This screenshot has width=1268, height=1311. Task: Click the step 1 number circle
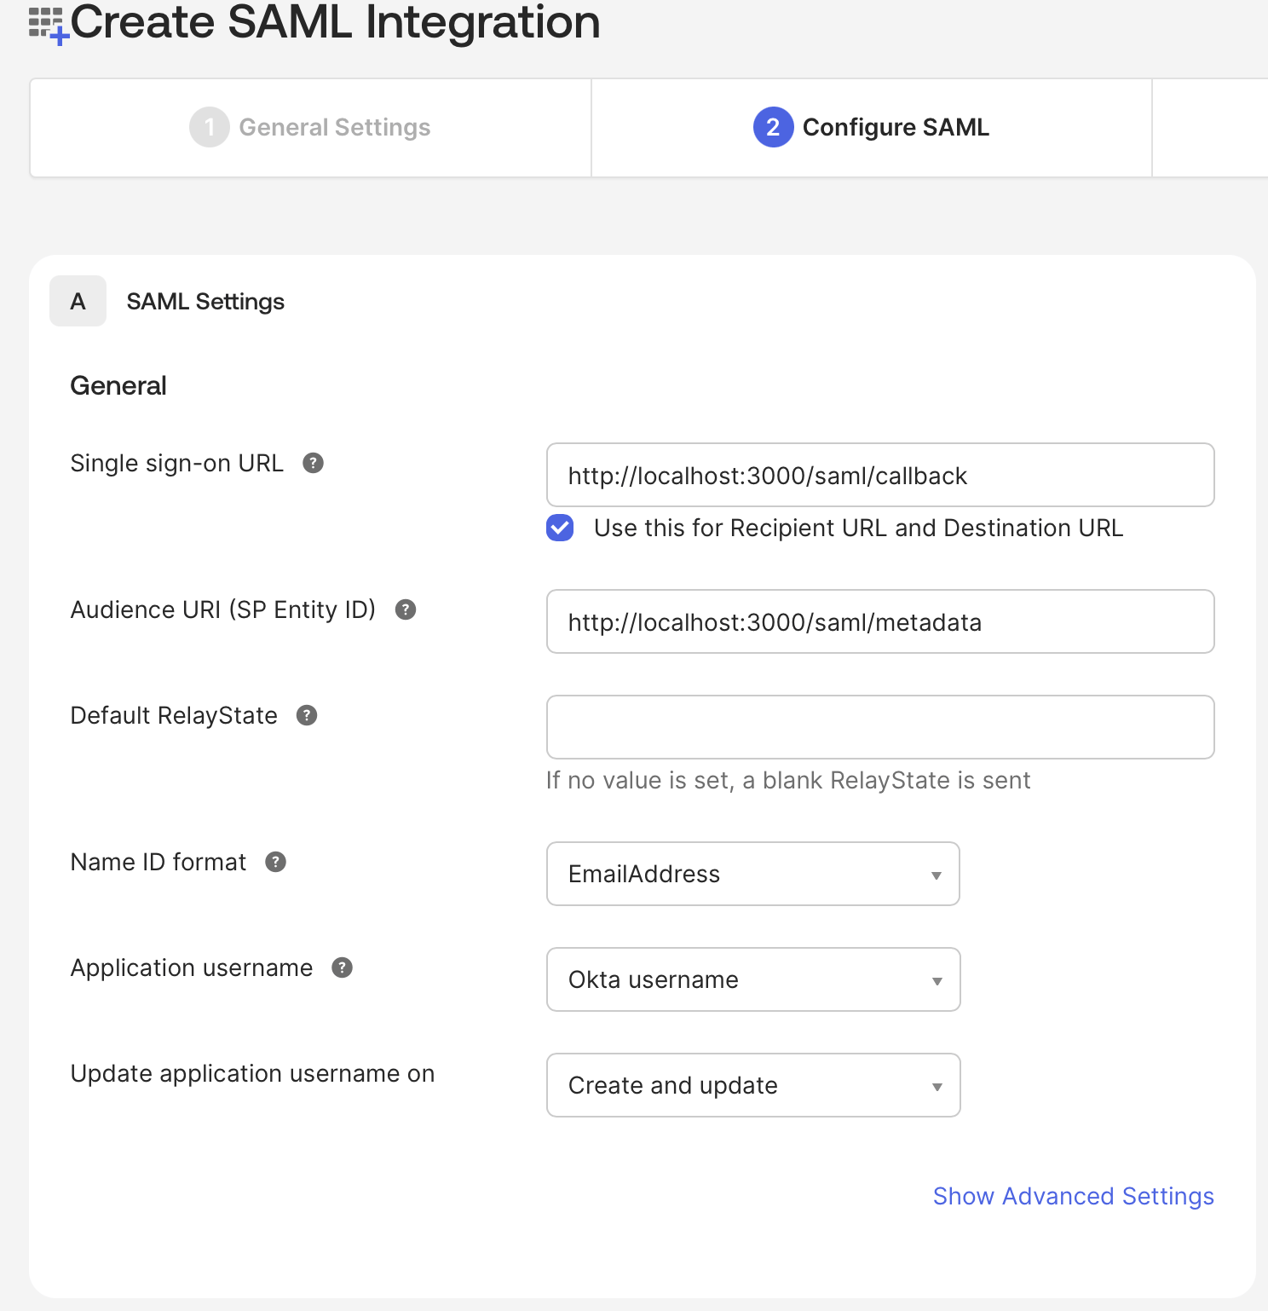point(210,127)
